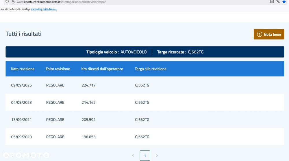Click the install/download app icon in address bar
This screenshot has height=161, width=289.
pos(272,2)
